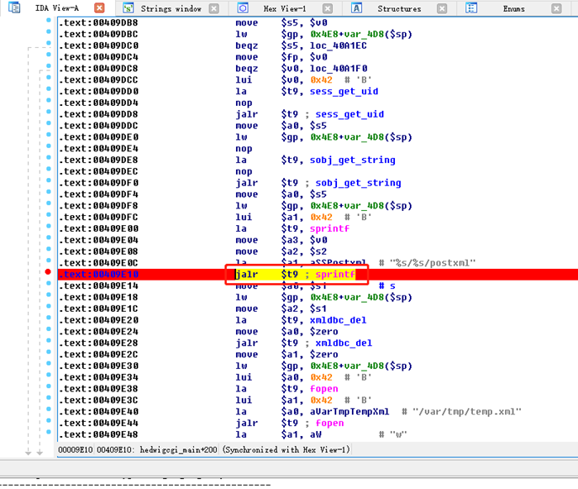Viewport: 578px width, 489px height.
Task: Select the aW operand at 00409E48
Action: (315, 434)
